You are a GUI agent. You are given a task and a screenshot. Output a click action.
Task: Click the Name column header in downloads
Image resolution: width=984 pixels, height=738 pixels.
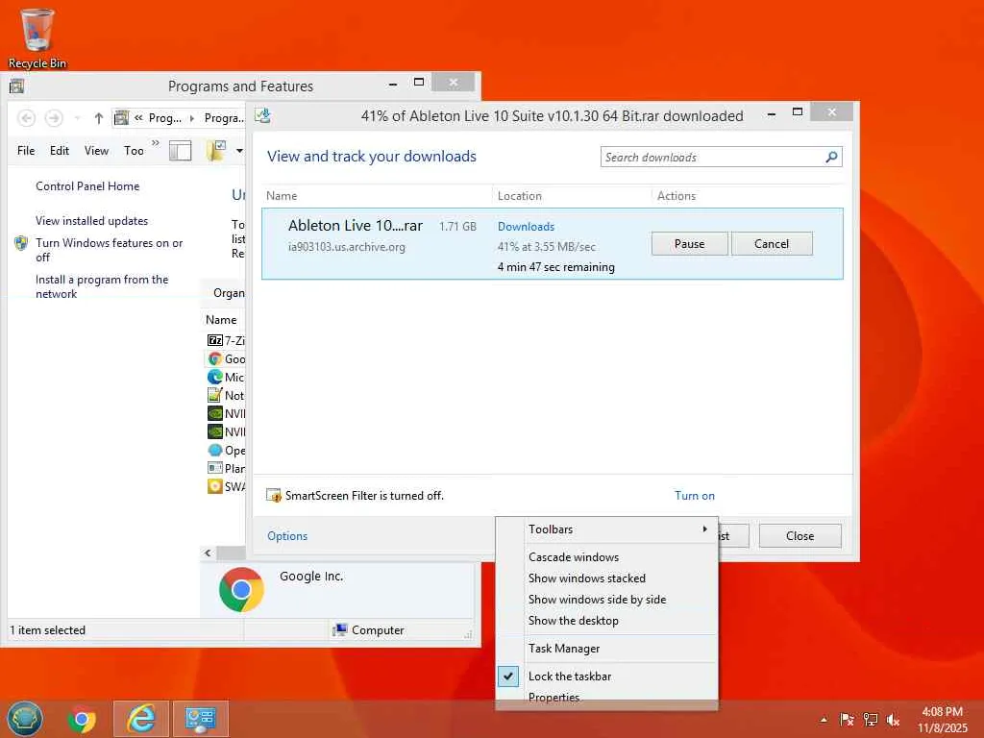(x=282, y=196)
